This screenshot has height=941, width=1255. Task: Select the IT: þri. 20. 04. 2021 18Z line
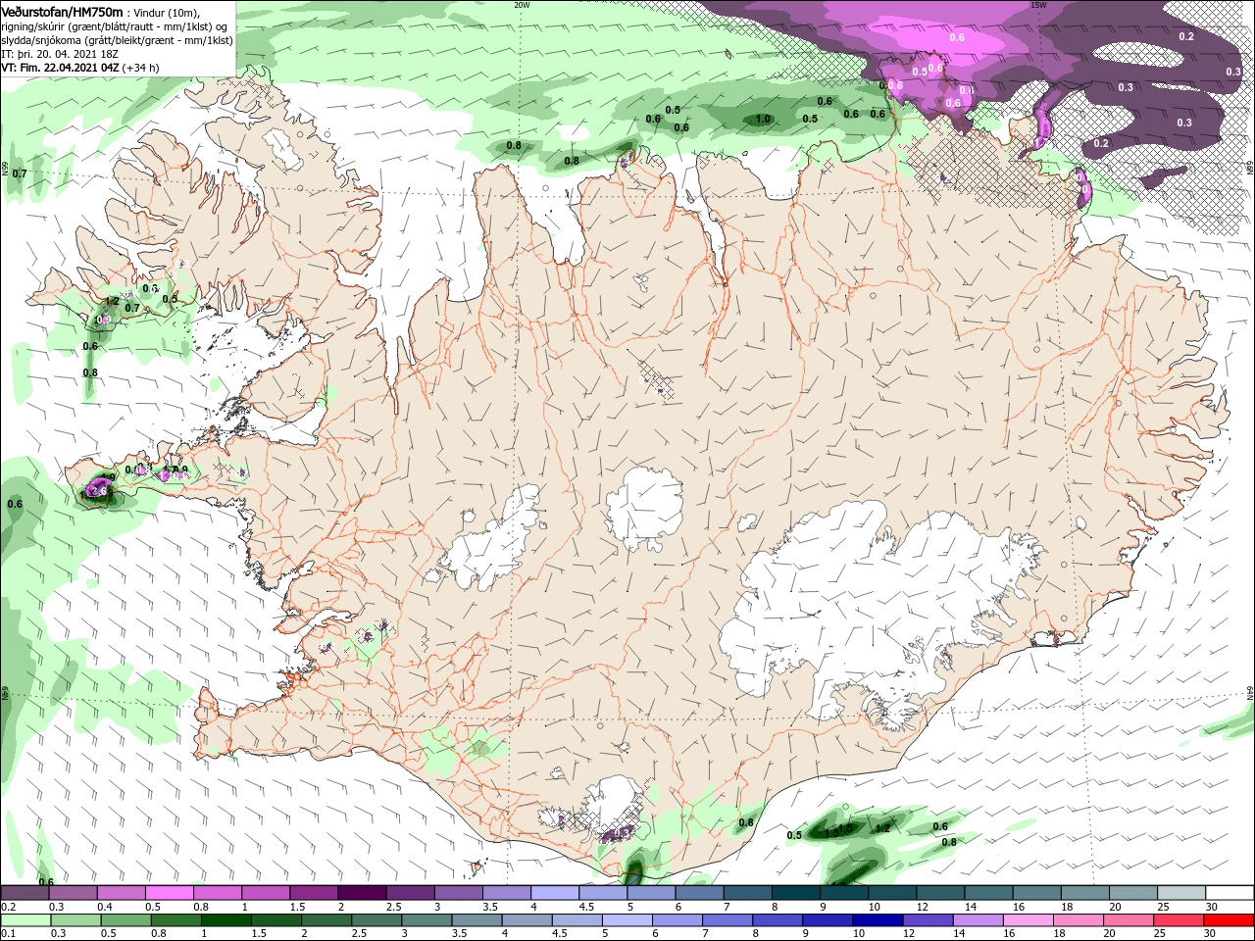click(x=60, y=55)
